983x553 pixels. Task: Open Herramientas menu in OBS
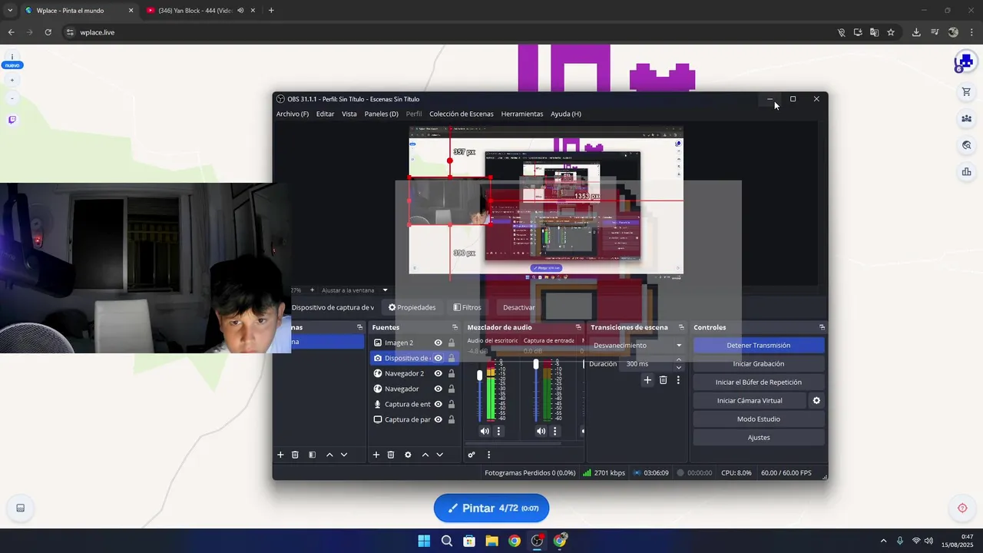coord(522,114)
